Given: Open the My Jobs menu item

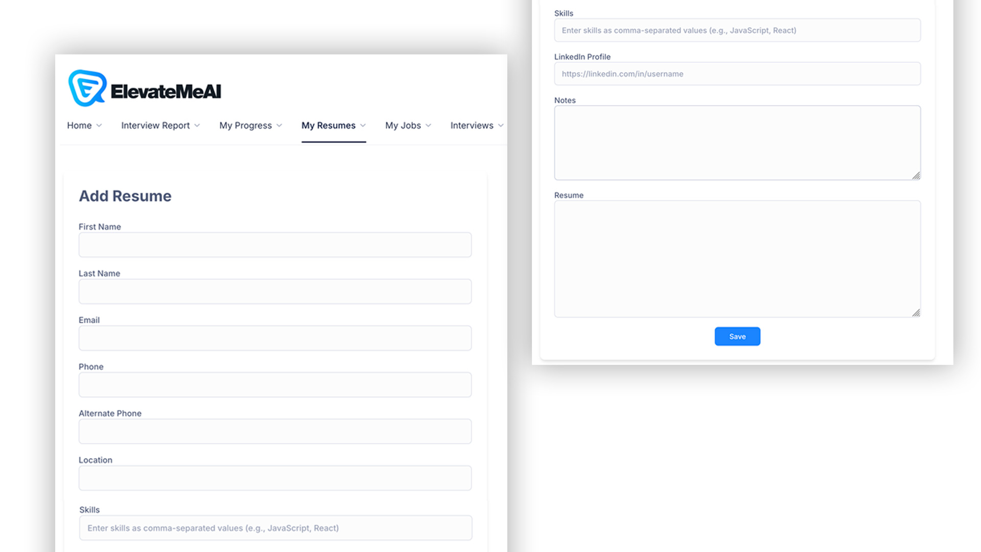Looking at the screenshot, I should point(403,126).
